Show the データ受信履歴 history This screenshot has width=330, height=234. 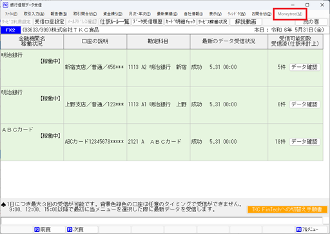[148, 22]
